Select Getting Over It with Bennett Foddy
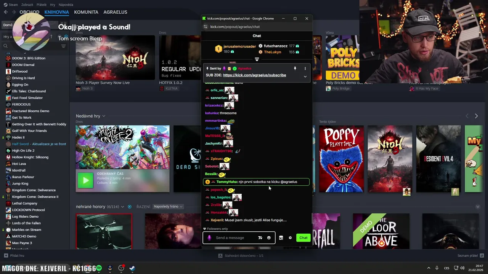Screen dimensions: 488x274 pos(39,124)
